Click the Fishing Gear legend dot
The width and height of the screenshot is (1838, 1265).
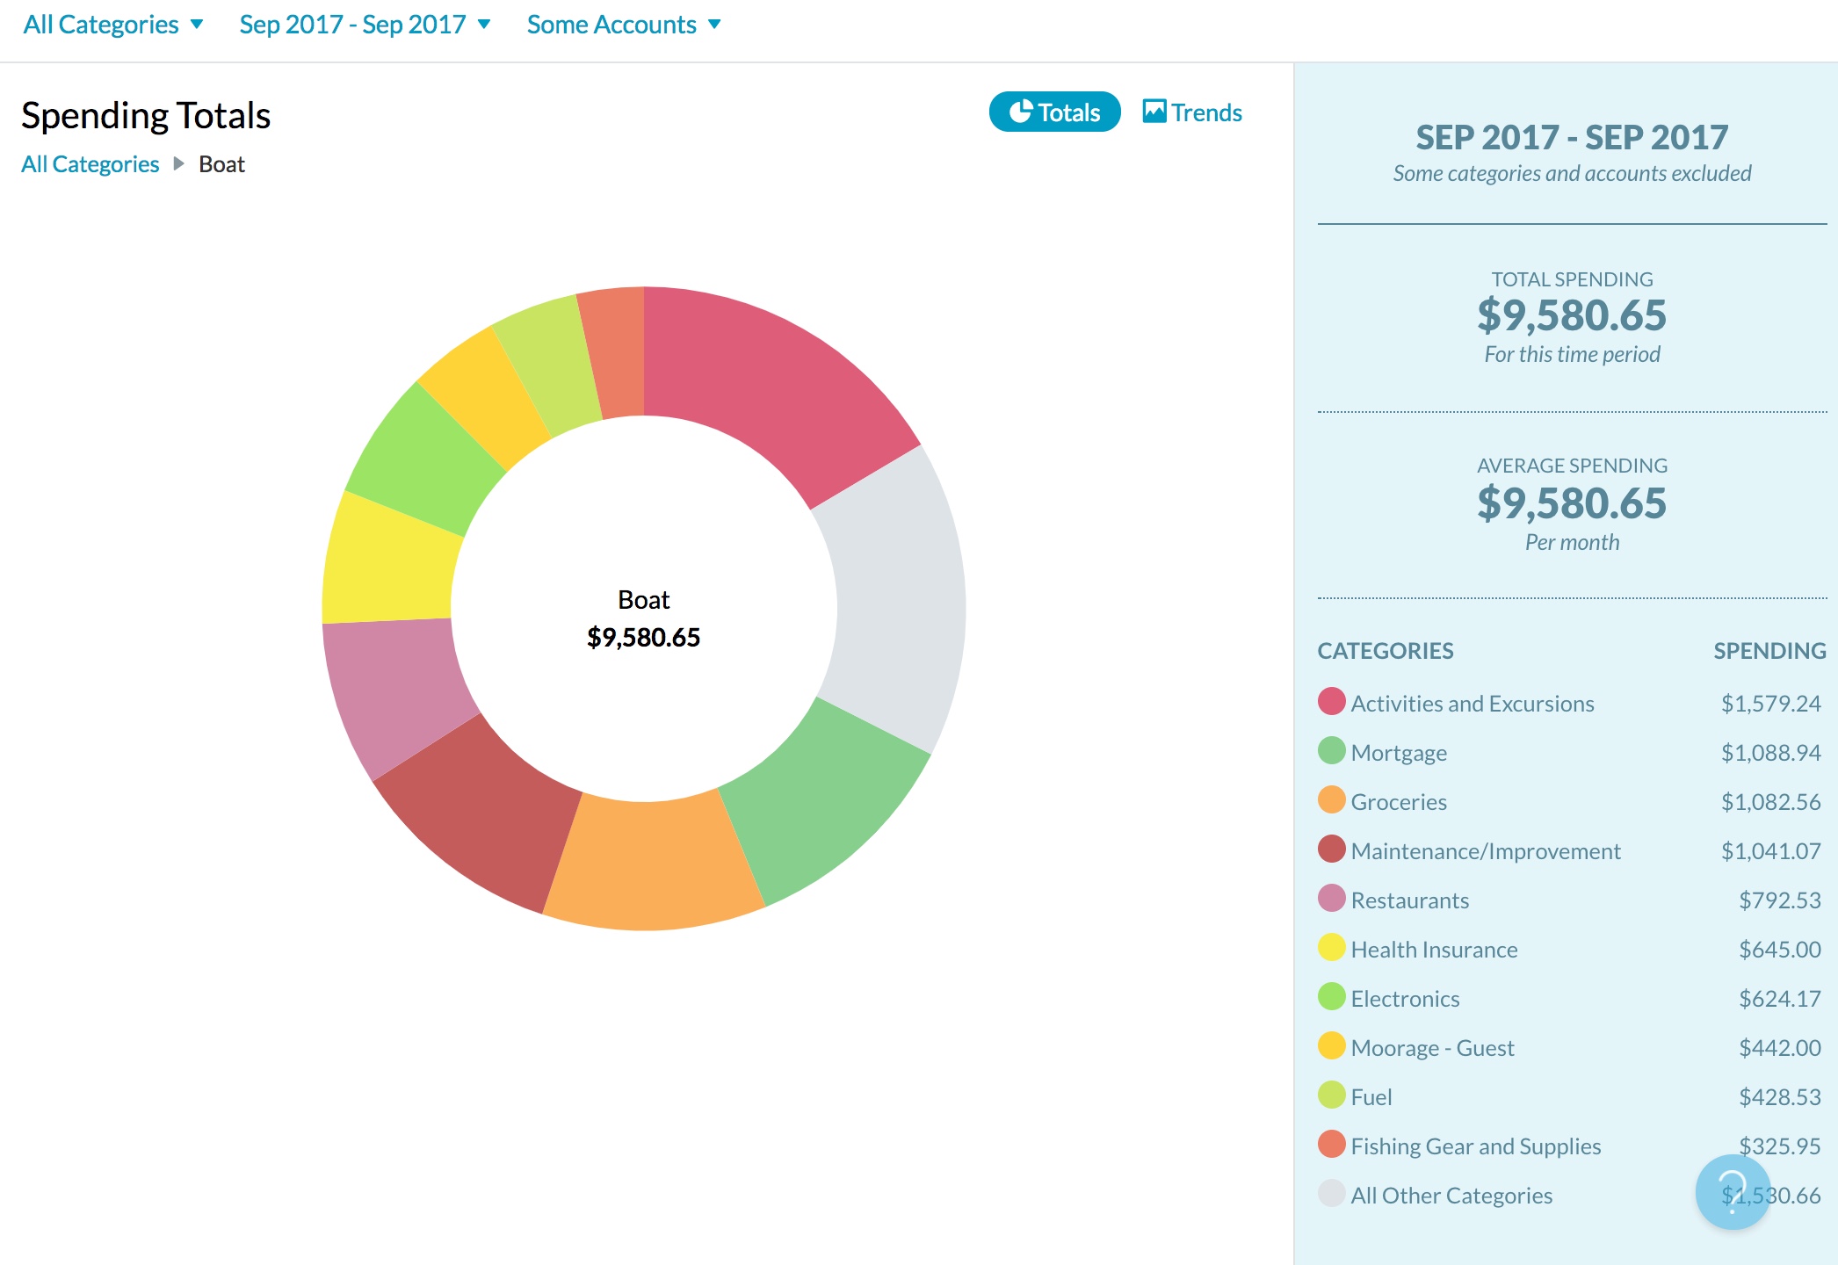[1332, 1145]
